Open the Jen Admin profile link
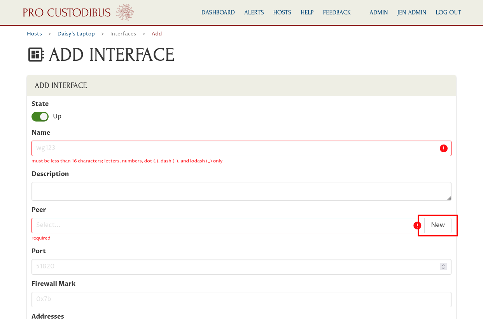The width and height of the screenshot is (483, 319). click(412, 12)
